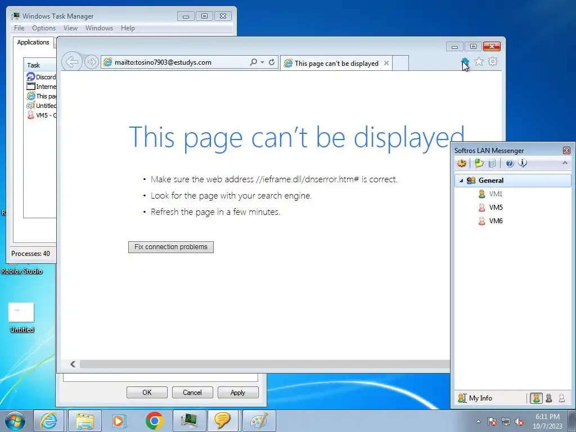Open Internet Explorer from the taskbar
The height and width of the screenshot is (432, 576).
[x=48, y=421]
